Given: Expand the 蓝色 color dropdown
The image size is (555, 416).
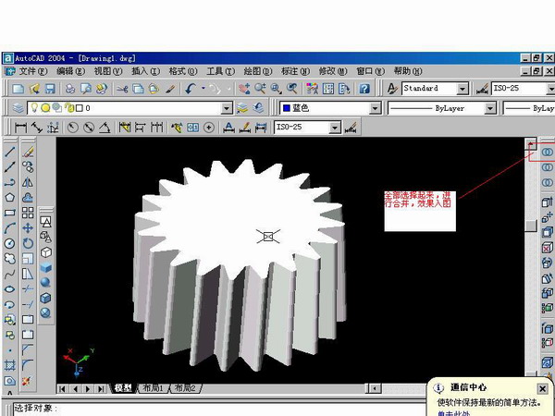Looking at the screenshot, I should click(375, 108).
